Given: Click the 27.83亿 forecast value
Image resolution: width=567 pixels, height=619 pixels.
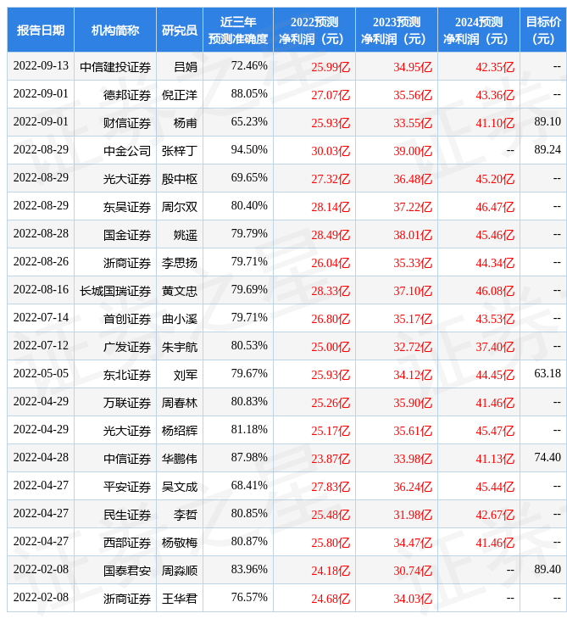Looking at the screenshot, I should coord(331,488).
